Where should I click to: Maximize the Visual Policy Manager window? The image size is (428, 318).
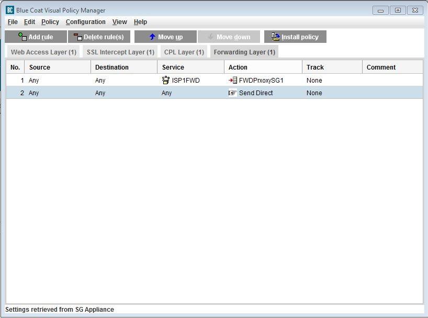click(x=398, y=10)
